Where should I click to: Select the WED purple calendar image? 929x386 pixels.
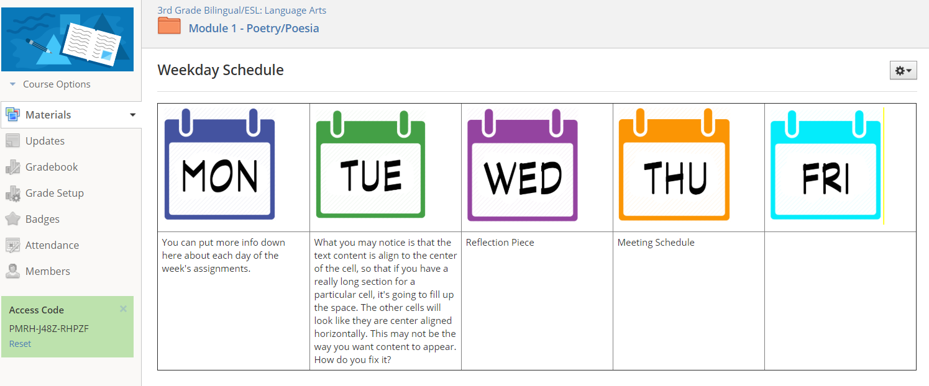point(522,165)
